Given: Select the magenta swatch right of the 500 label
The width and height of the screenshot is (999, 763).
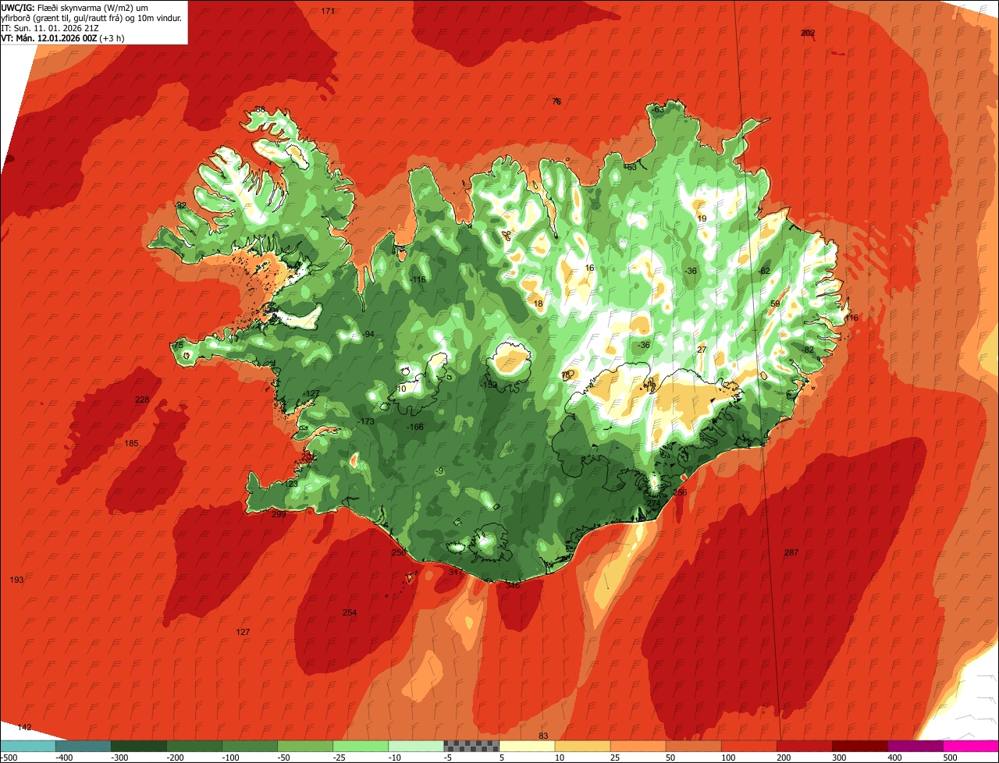Looking at the screenshot, I should (x=971, y=746).
